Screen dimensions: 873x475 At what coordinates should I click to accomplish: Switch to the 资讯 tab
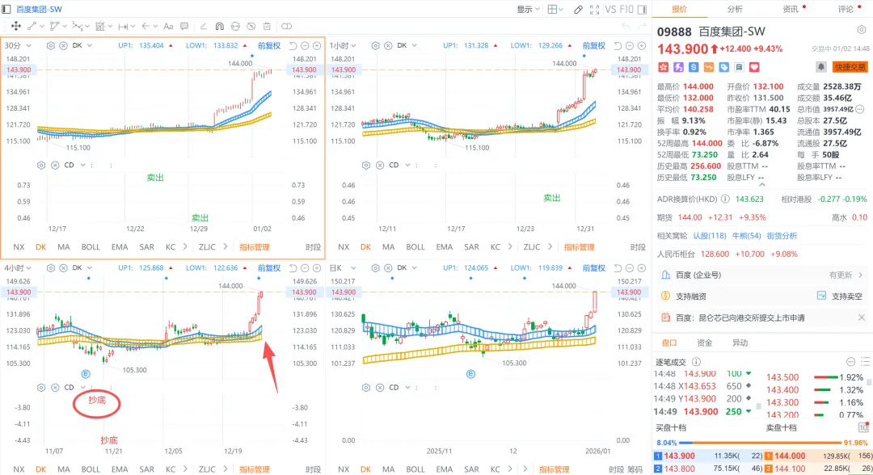(x=790, y=9)
